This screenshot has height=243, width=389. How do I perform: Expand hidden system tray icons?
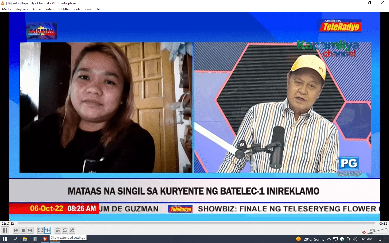pos(329,239)
